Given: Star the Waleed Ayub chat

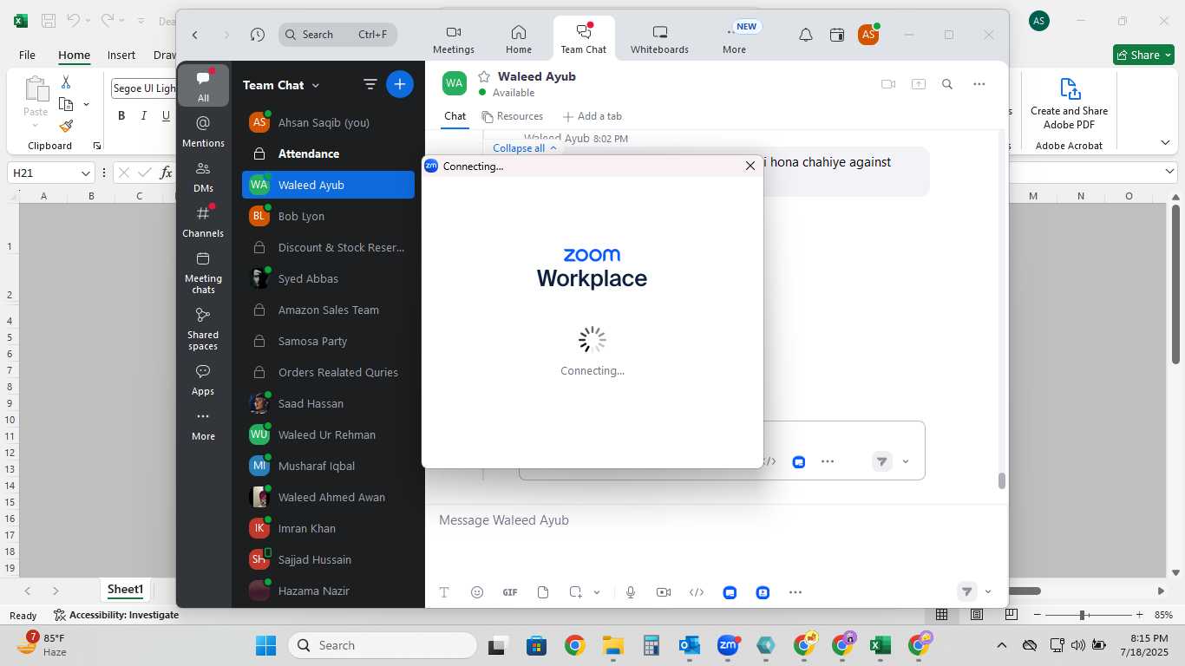Looking at the screenshot, I should 484,76.
